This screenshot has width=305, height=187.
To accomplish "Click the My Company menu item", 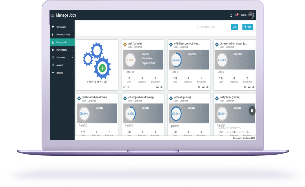I will [x=62, y=50].
